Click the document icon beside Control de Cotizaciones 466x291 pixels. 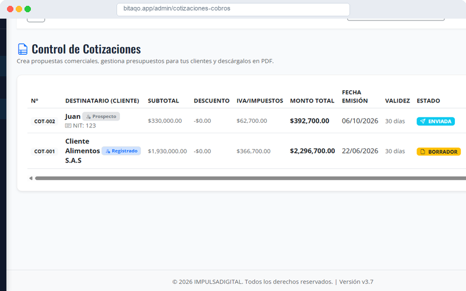[x=23, y=49]
